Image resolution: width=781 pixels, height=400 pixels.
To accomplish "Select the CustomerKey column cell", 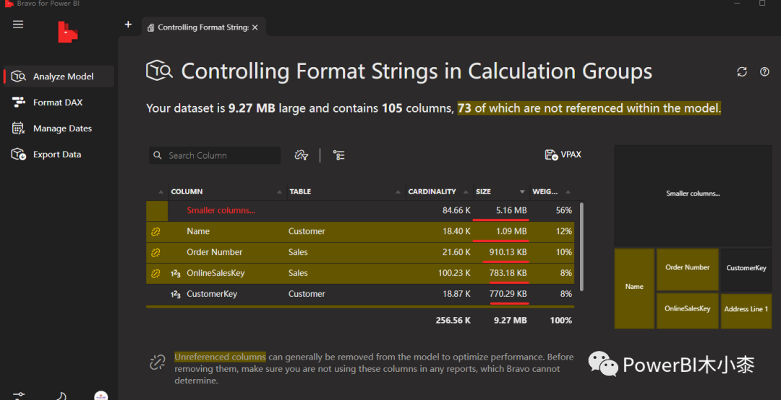I will 212,294.
